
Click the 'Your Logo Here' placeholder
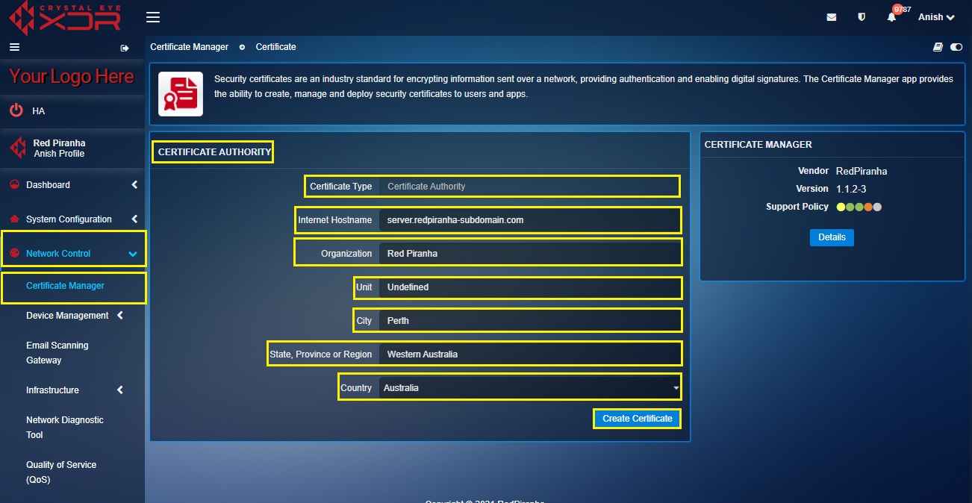(72, 76)
